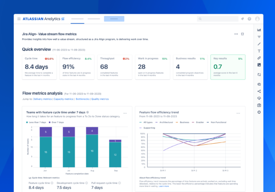Open the app switcher grid icon
275x192 pixels.
[x=18, y=19]
